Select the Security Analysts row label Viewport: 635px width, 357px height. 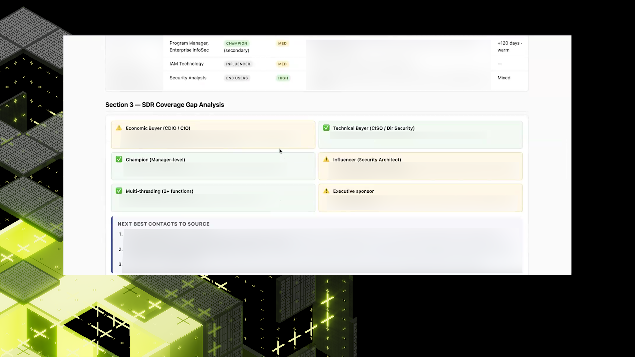pyautogui.click(x=188, y=78)
